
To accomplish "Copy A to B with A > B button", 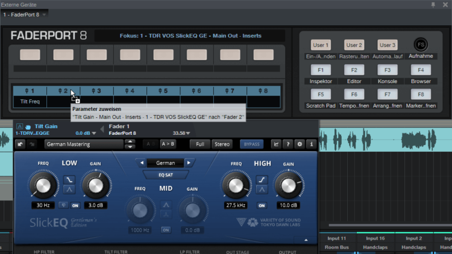I will 168,144.
